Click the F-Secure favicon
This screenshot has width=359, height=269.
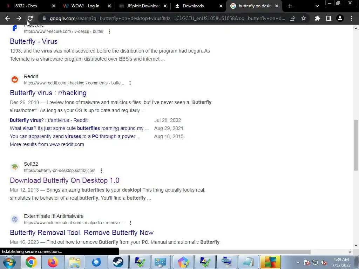[x=15, y=28]
